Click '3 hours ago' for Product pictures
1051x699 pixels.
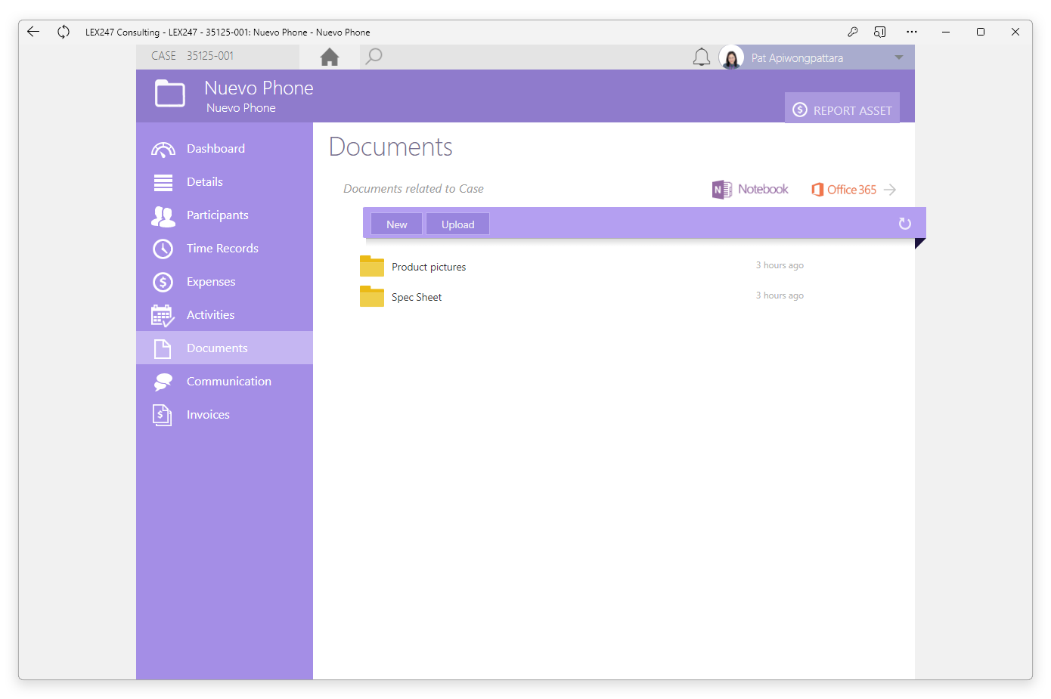[780, 265]
